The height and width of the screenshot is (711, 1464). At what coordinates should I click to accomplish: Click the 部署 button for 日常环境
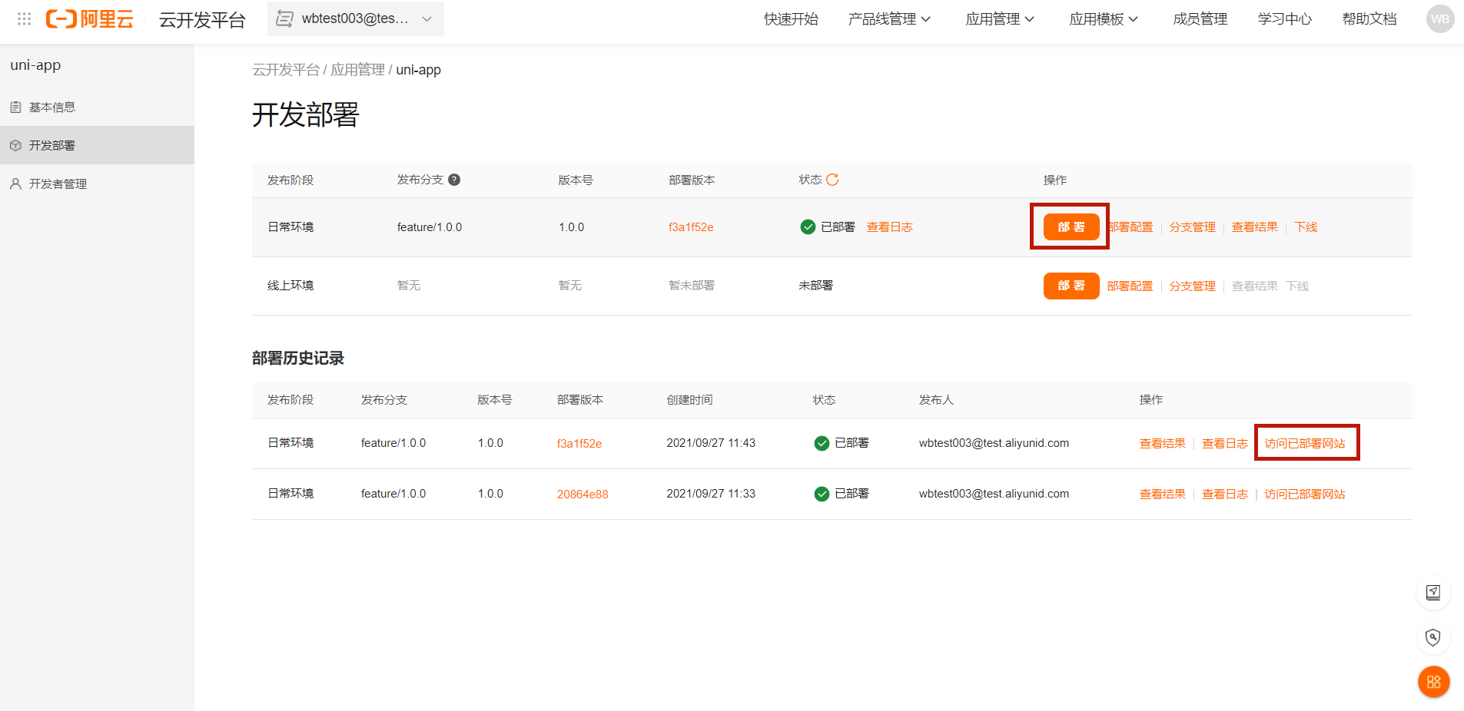(x=1071, y=227)
